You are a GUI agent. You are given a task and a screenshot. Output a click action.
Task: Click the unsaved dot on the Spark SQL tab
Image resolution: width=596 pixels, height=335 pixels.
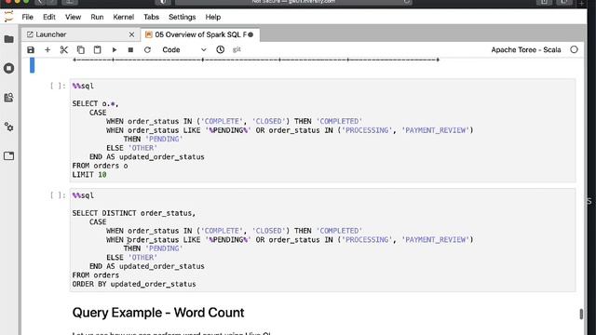point(251,34)
